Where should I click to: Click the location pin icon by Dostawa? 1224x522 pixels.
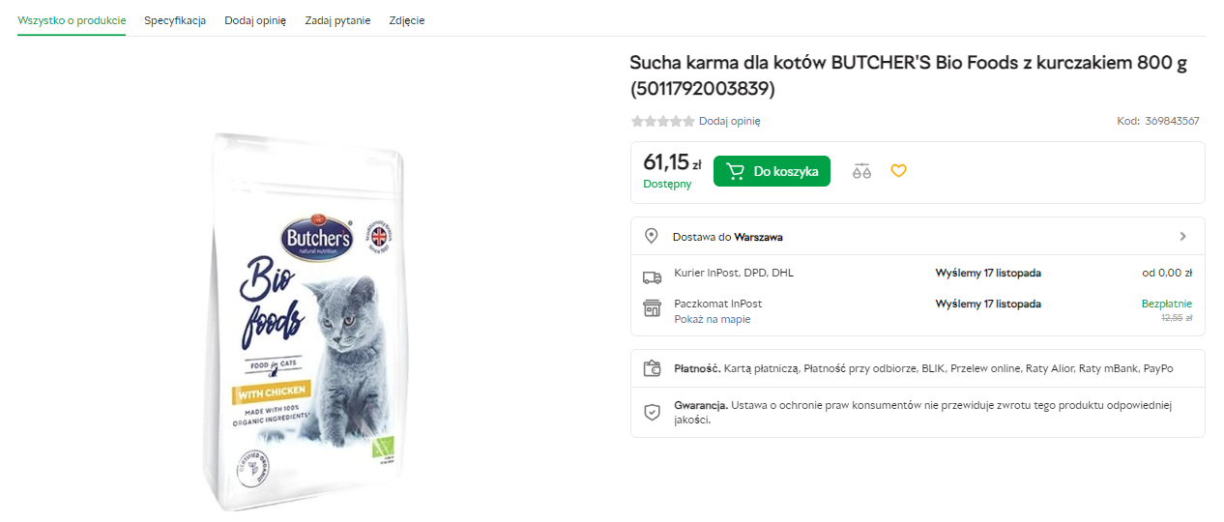tap(652, 236)
